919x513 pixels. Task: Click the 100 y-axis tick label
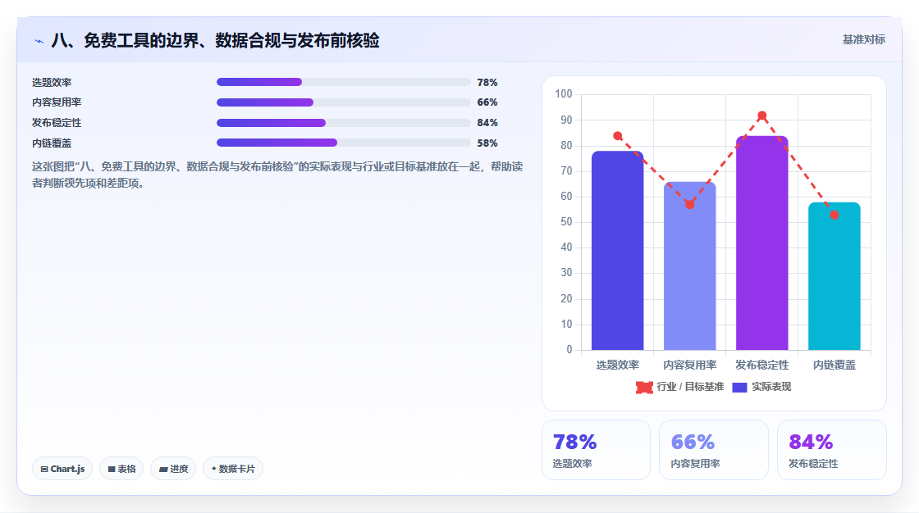(x=563, y=93)
